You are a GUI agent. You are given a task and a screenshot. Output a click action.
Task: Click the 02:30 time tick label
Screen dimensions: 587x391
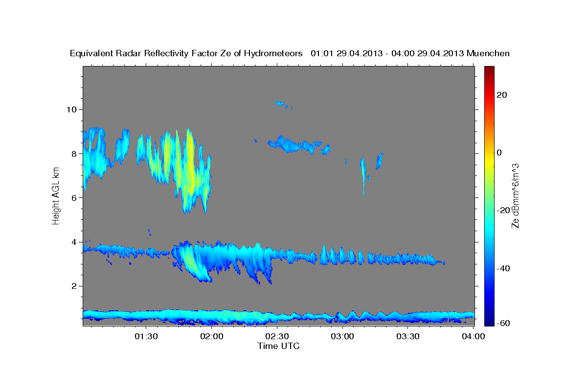click(x=277, y=336)
